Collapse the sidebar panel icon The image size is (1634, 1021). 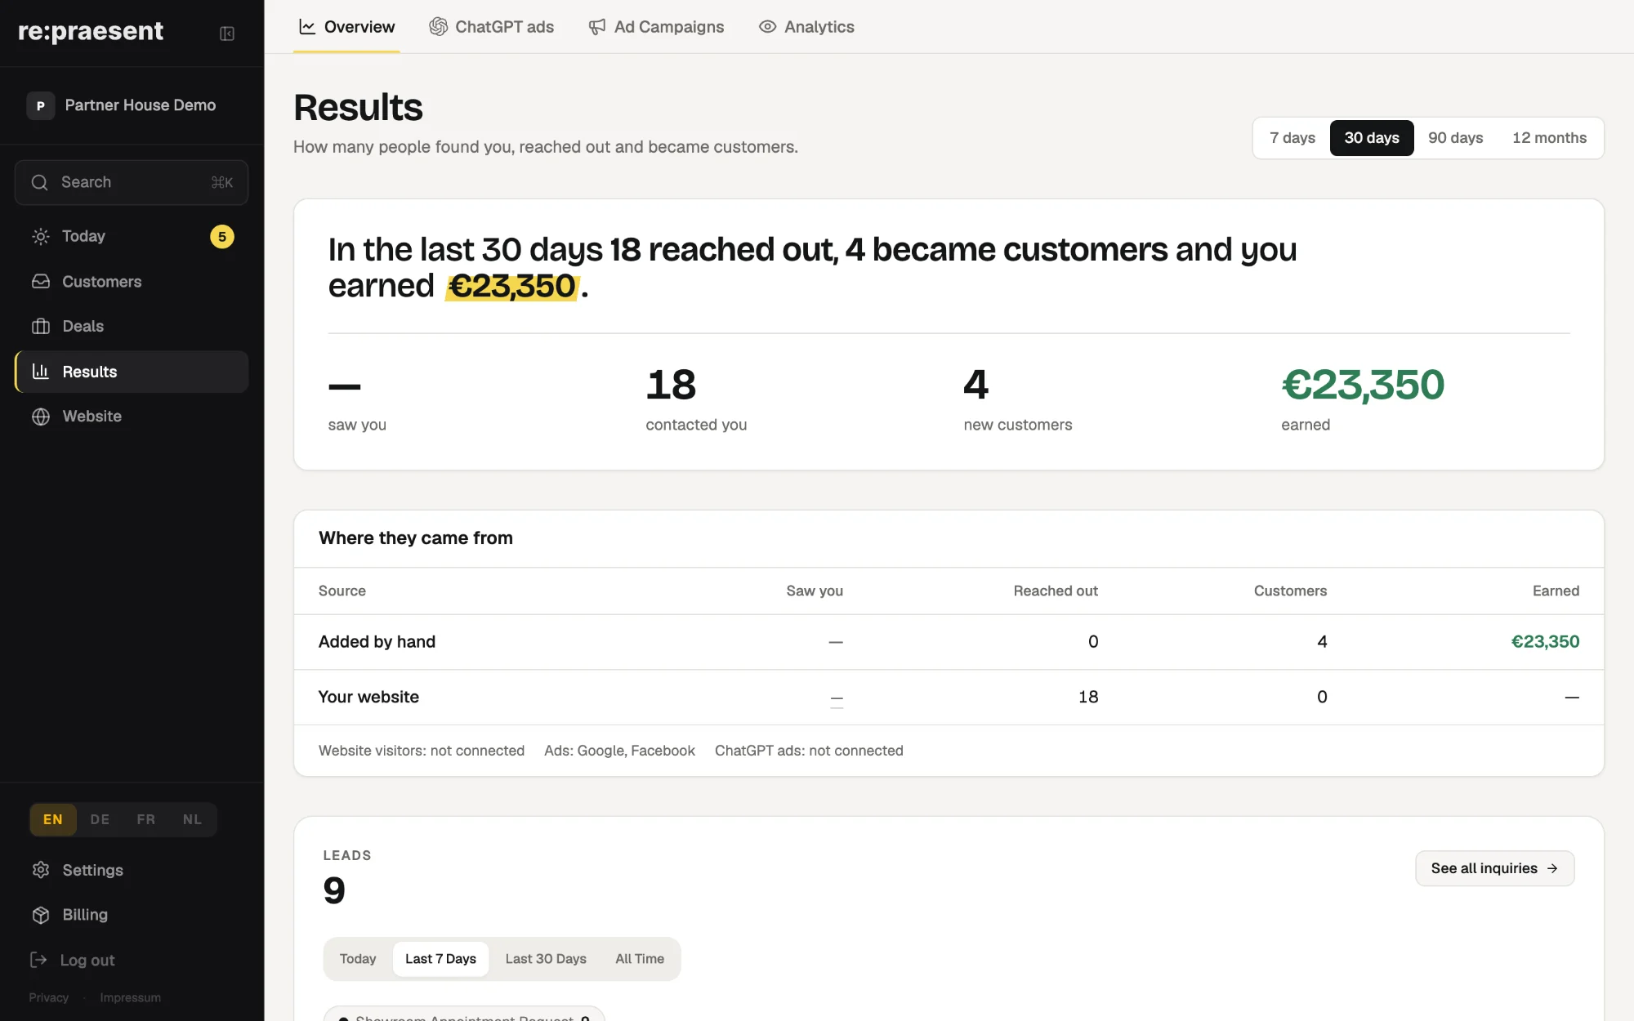tap(227, 33)
